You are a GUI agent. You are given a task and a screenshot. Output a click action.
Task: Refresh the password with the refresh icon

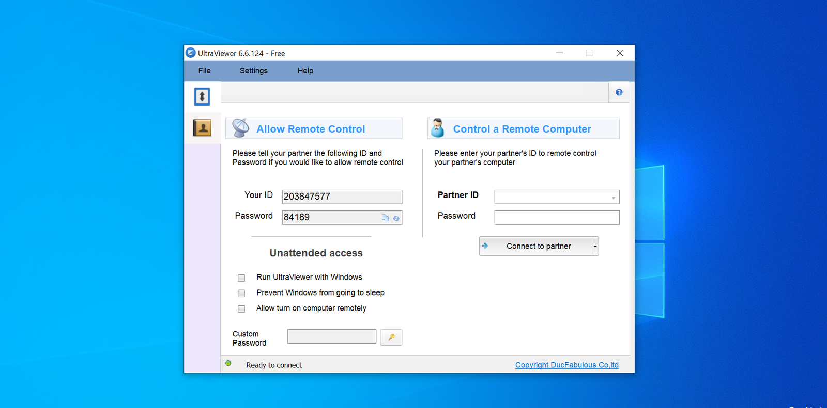pyautogui.click(x=396, y=218)
